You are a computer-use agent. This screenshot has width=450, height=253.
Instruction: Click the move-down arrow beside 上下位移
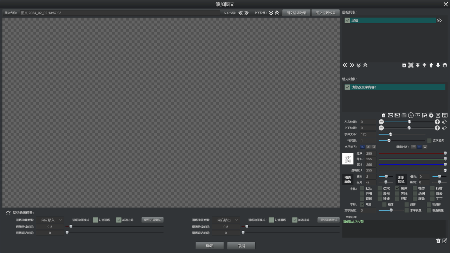click(x=271, y=13)
